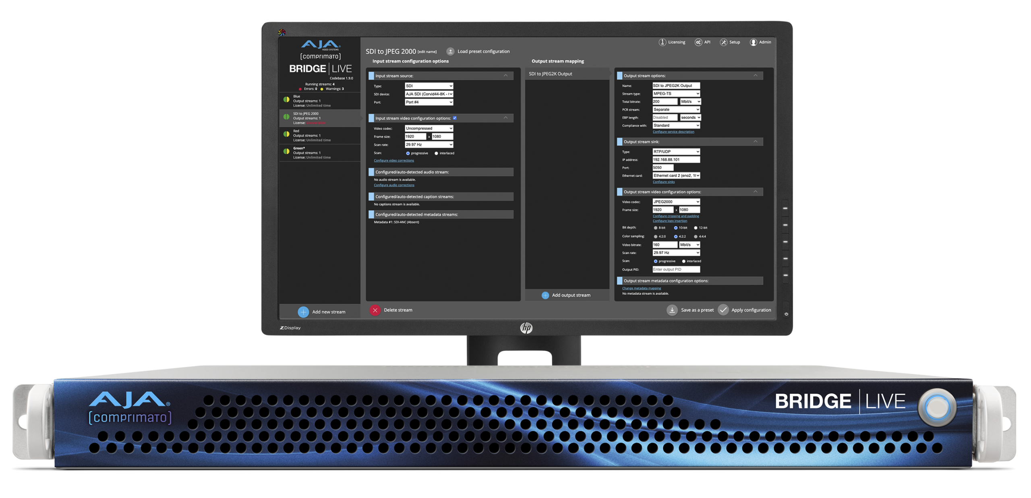Screen dimensions: 1031x498
Task: Choose 12-bit bit depth
Action: (696, 228)
